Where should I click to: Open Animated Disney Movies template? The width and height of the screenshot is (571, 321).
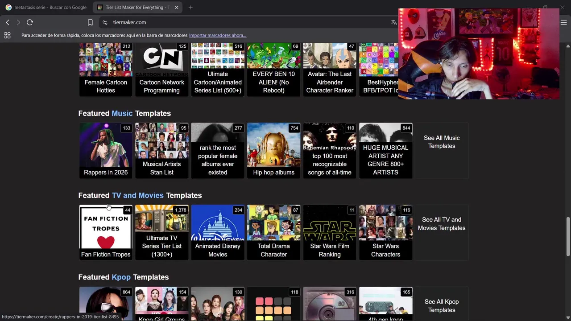tap(218, 233)
